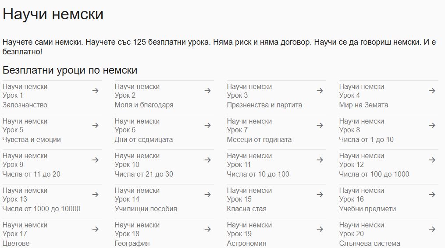445x248 pixels.
Task: Go to lesson Числа от 11 до 20
Action: tap(32, 174)
